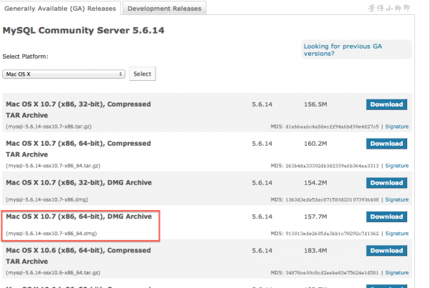
Task: Download the 10.7 32-bit DMG Archive
Action: pos(386,183)
